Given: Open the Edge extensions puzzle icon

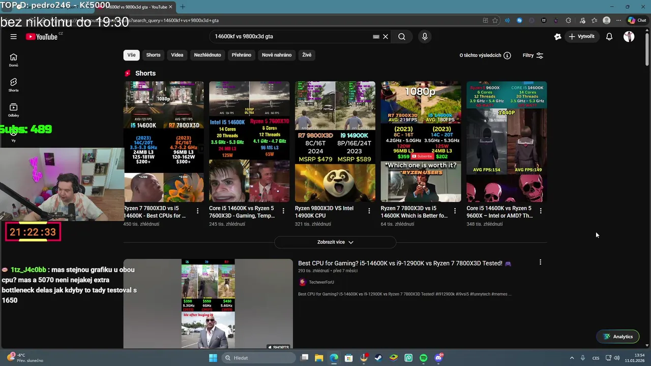Looking at the screenshot, I should click(x=568, y=20).
